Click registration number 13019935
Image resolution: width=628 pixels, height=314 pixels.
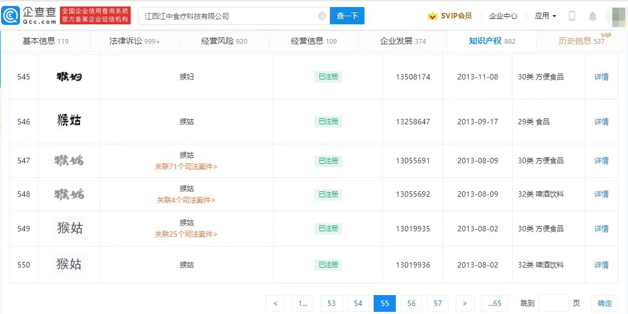pyautogui.click(x=413, y=229)
